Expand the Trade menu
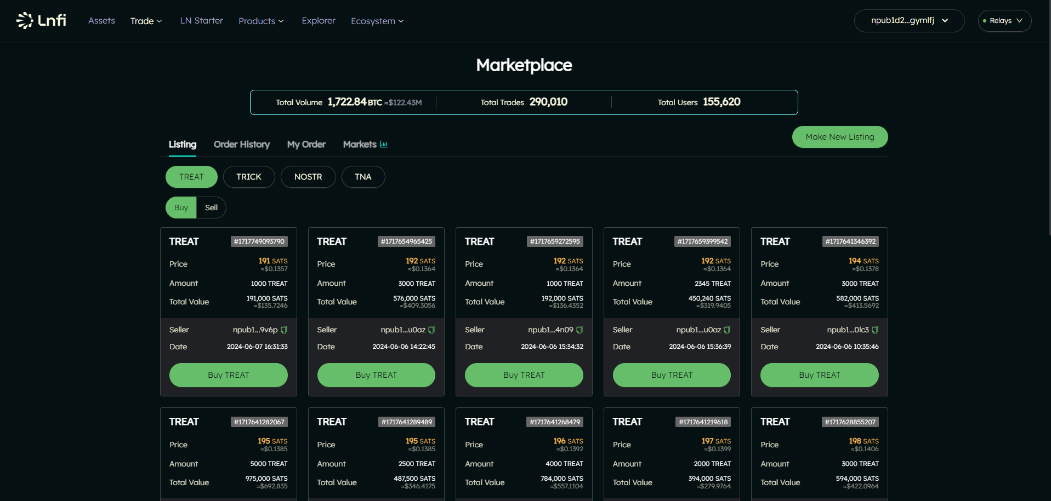This screenshot has height=501, width=1051. (x=146, y=21)
